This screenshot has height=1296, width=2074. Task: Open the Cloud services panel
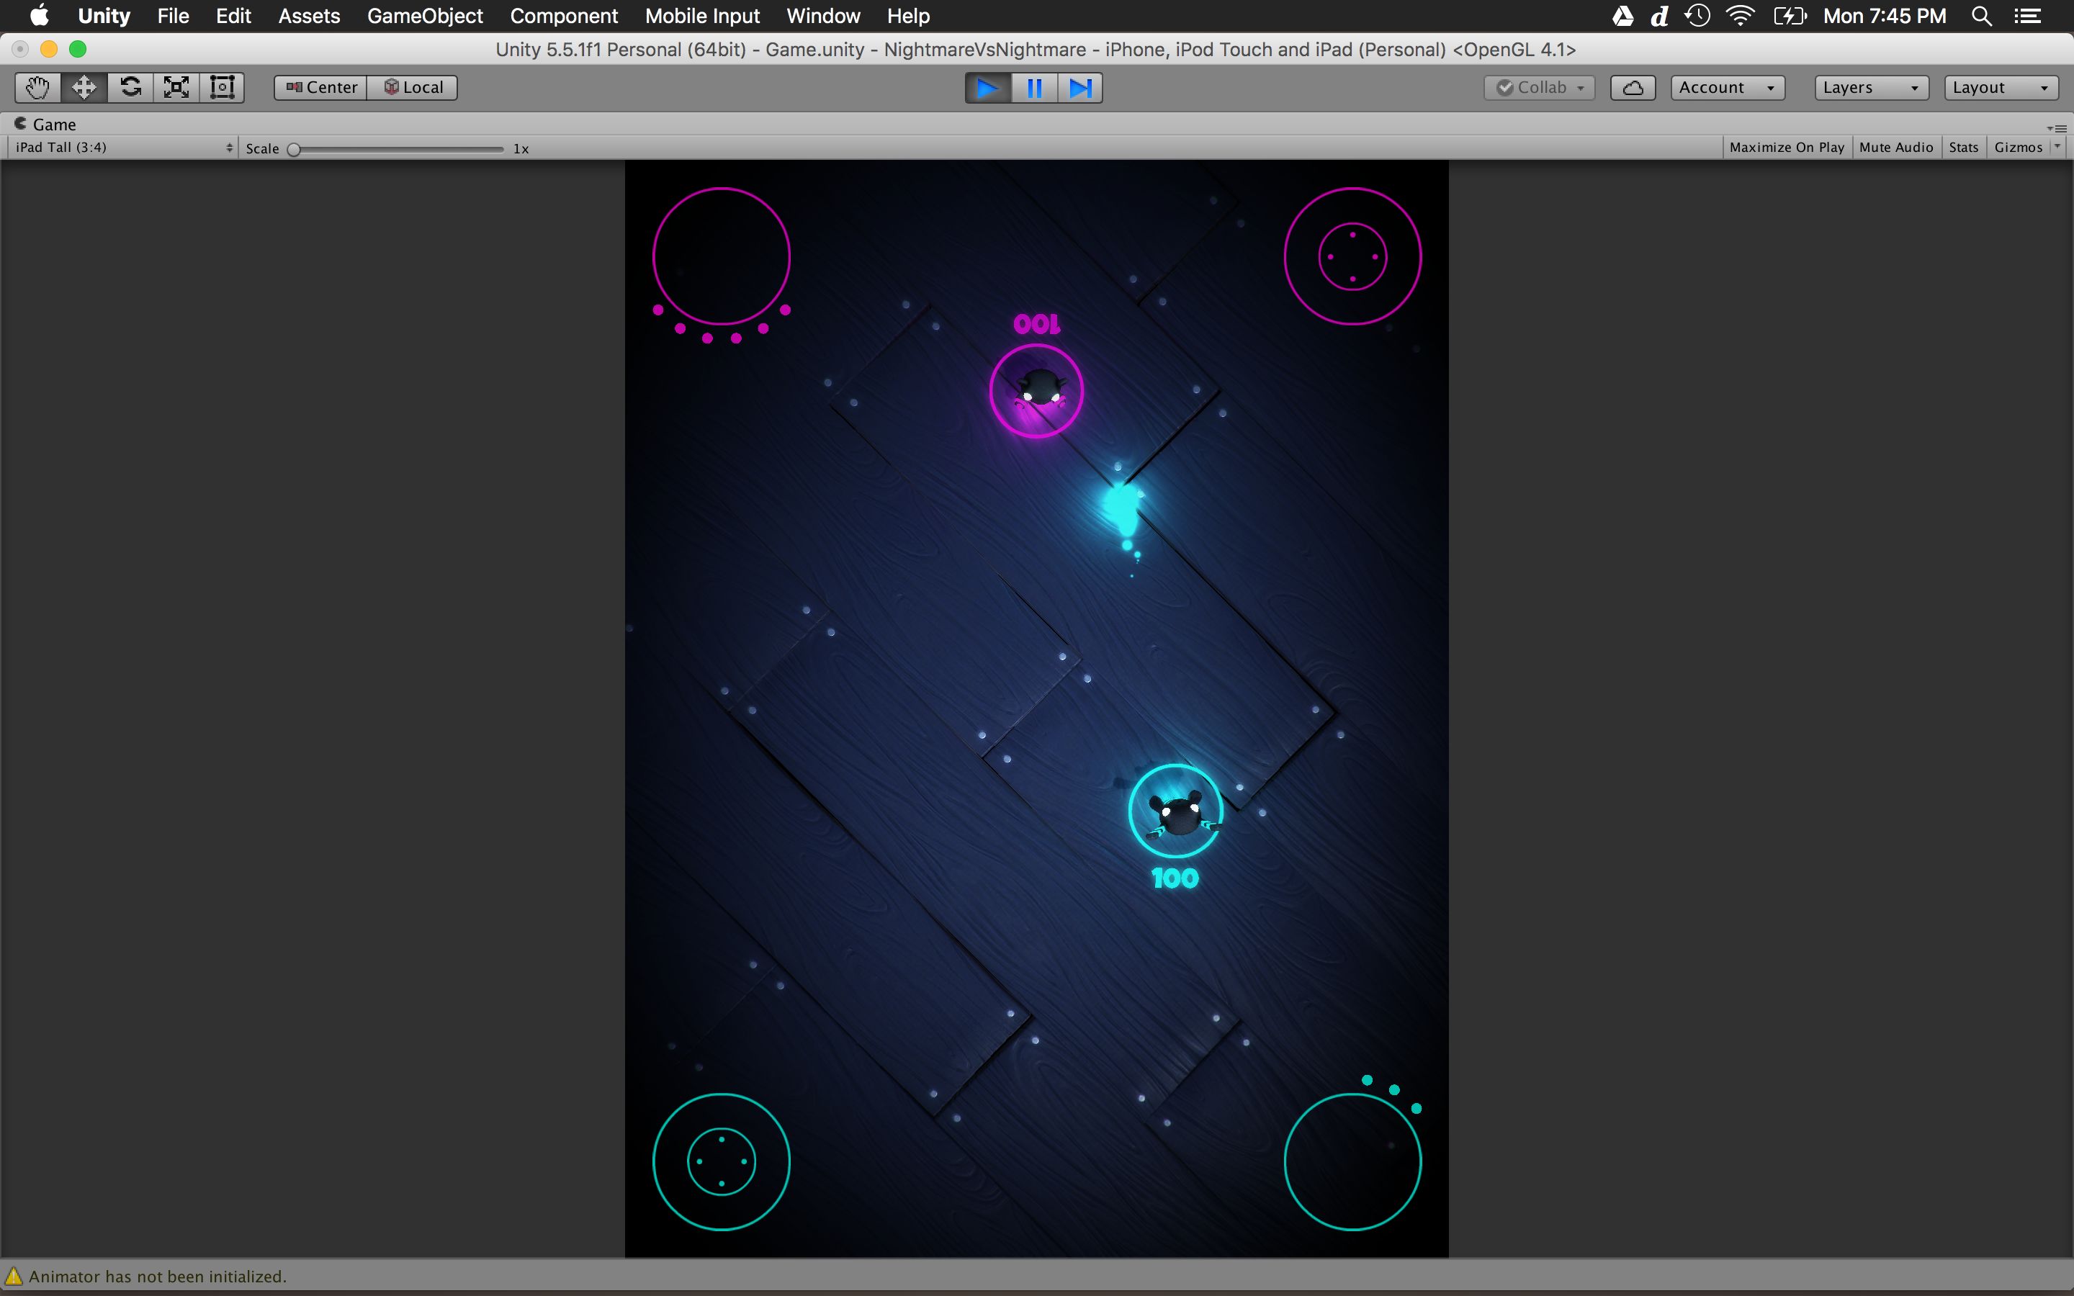(x=1632, y=87)
